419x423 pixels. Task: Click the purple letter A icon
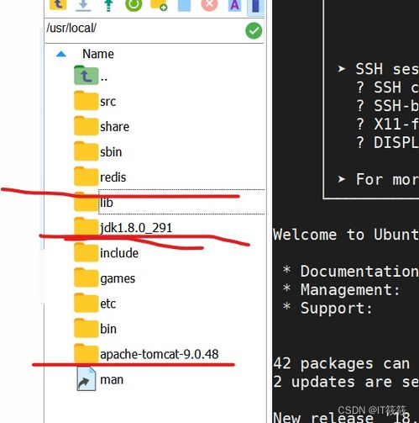[x=234, y=5]
